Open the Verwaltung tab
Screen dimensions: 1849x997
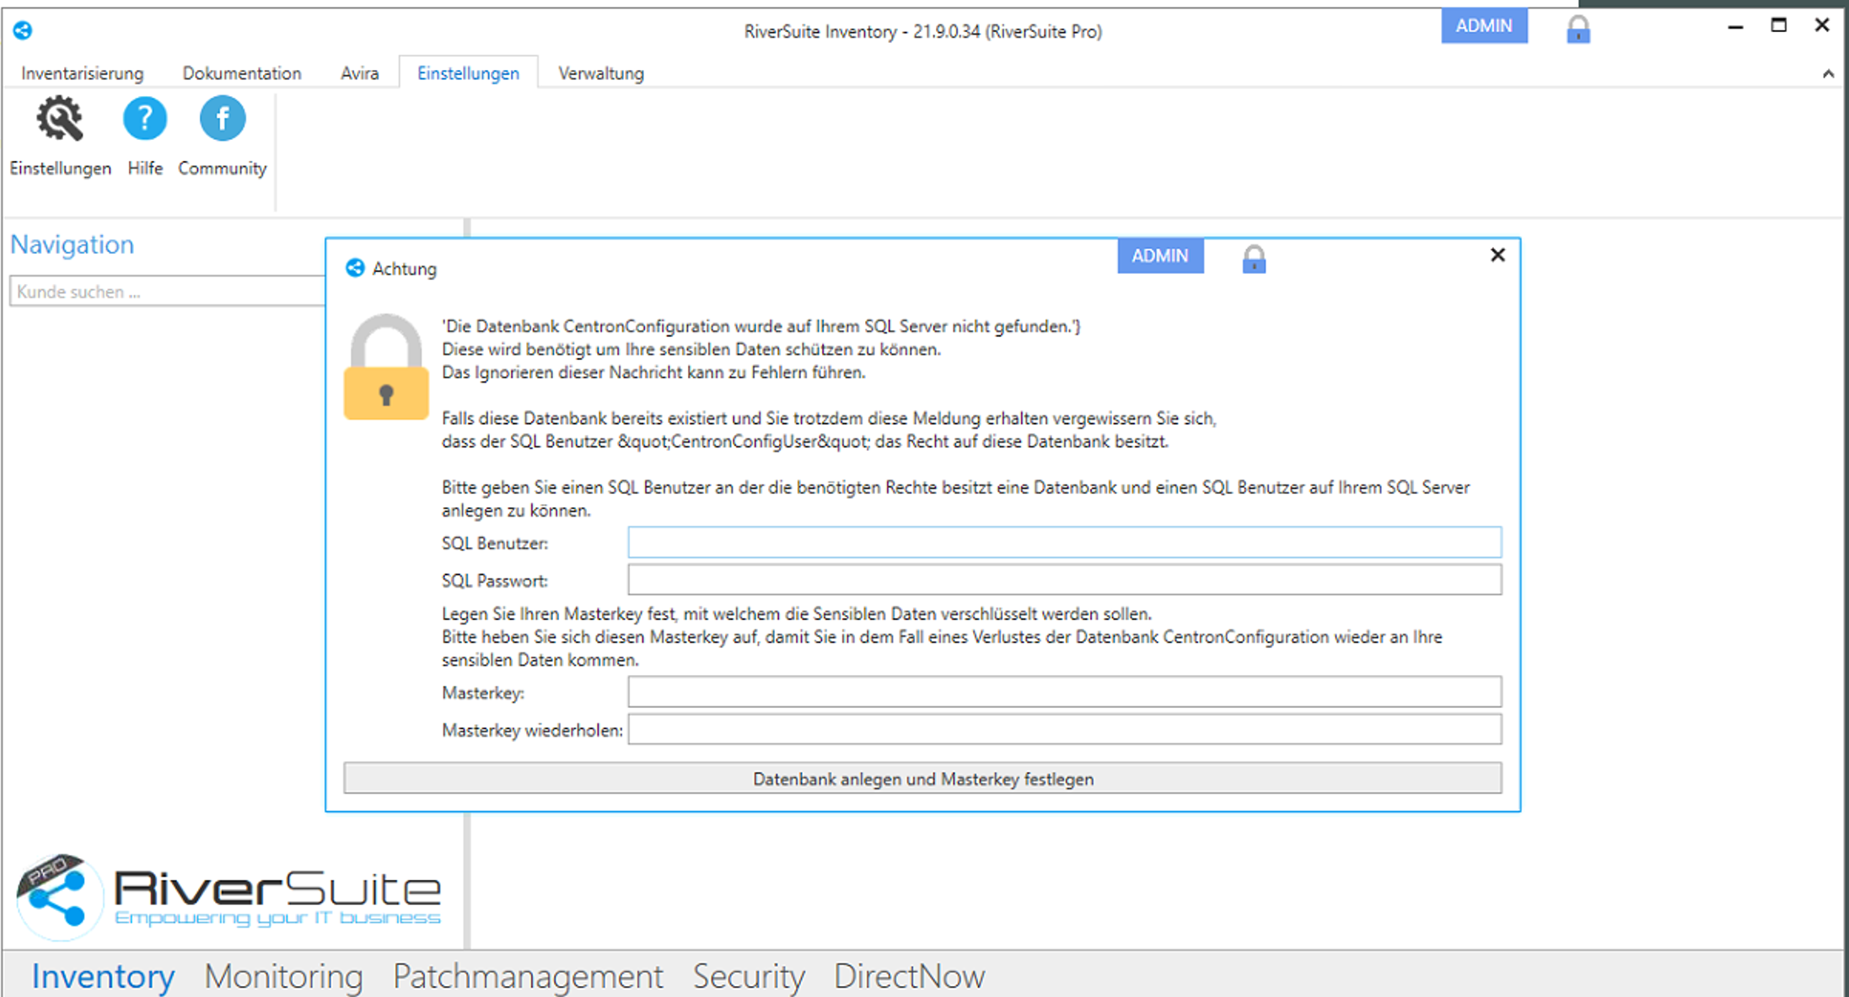(601, 73)
